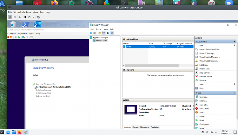238x135 pixels.
Task: Click Refresh in the Actions pane
Action: (x=202, y=80)
